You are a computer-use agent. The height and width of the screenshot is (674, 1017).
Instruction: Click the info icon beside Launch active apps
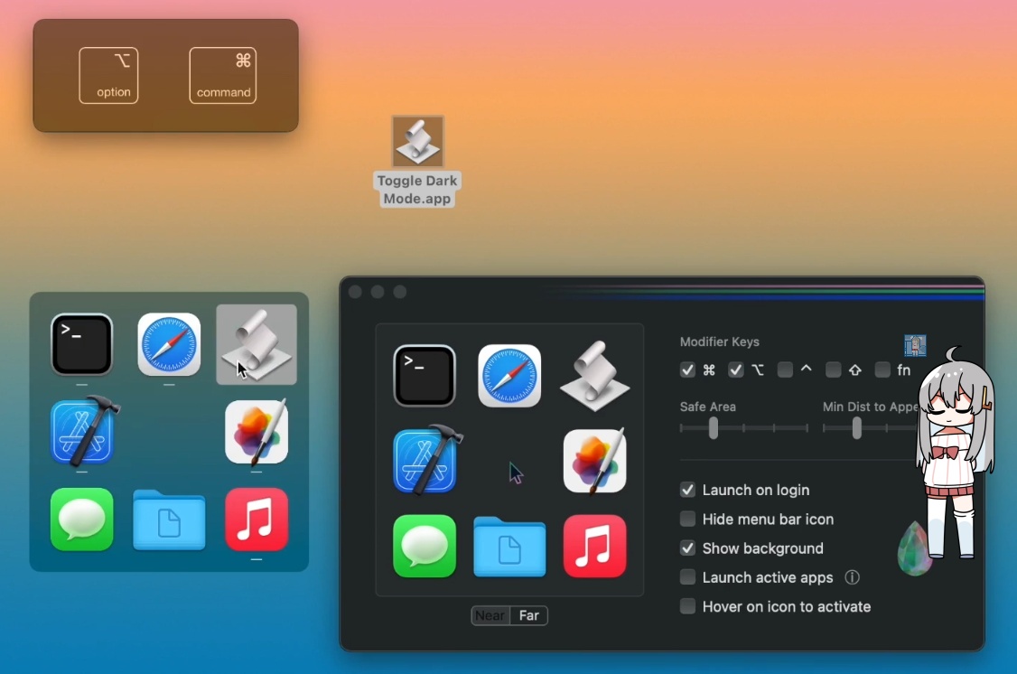click(x=853, y=576)
